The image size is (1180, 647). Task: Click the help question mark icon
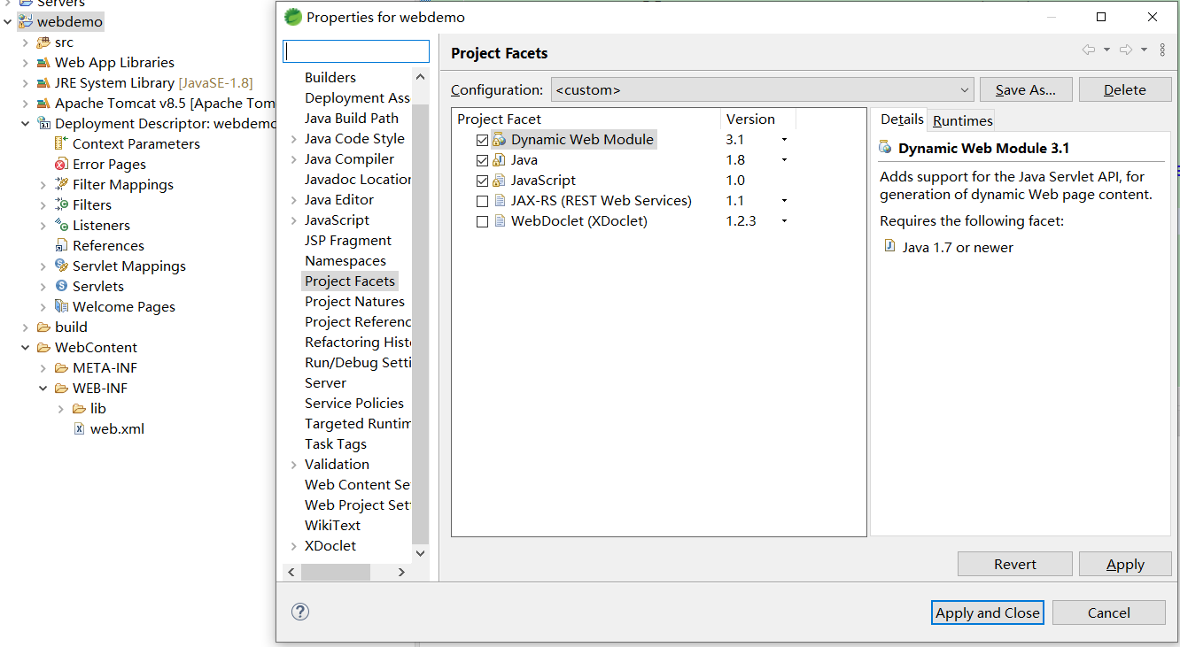click(300, 612)
